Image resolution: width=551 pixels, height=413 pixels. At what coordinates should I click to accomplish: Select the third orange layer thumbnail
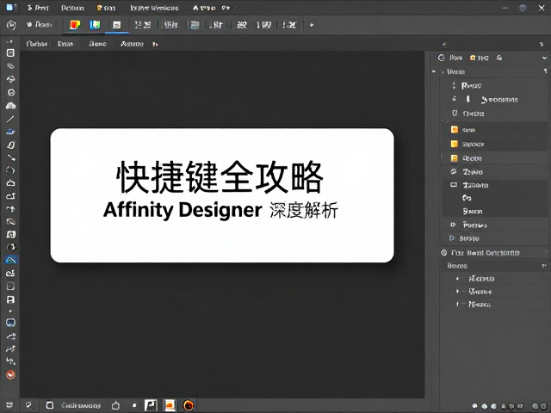click(x=455, y=158)
